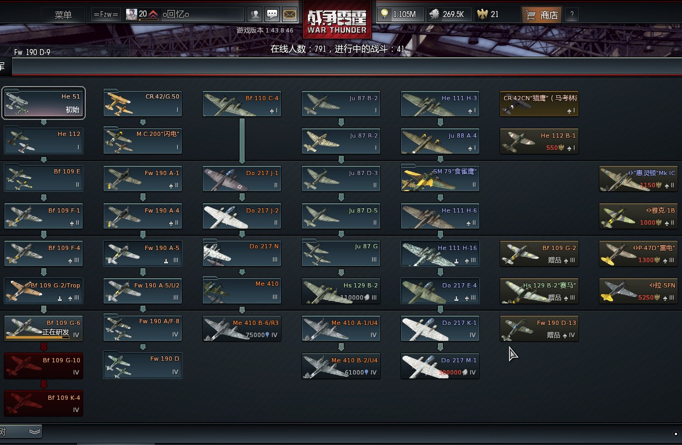Expand the Fw 190 D aircraft group folder
This screenshot has height=445, width=682.
pos(143,365)
